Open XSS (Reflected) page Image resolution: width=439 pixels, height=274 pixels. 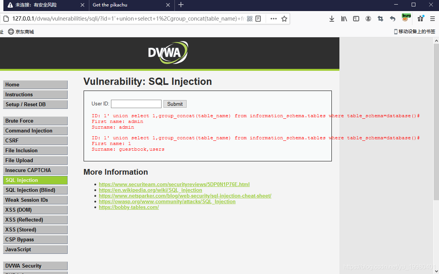(35, 220)
